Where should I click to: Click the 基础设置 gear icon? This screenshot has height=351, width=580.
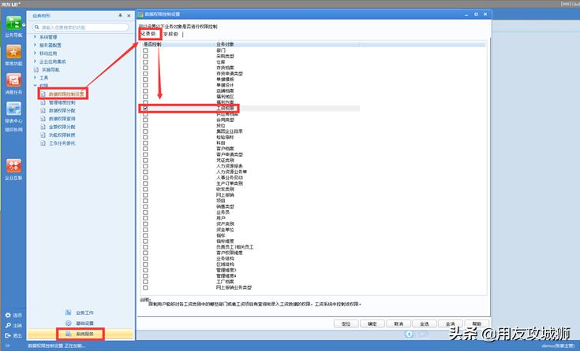[x=69, y=323]
